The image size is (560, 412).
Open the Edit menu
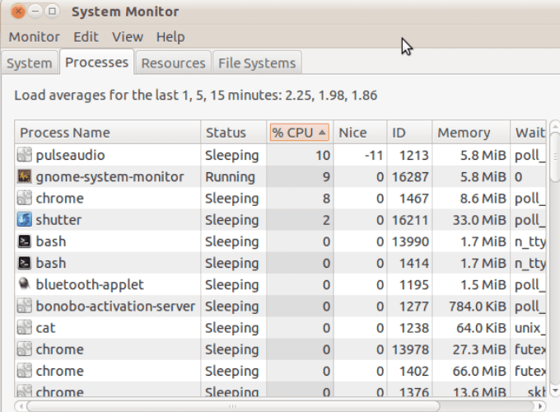tap(86, 37)
